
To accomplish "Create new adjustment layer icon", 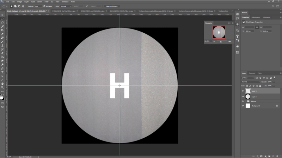I will tap(265, 156).
